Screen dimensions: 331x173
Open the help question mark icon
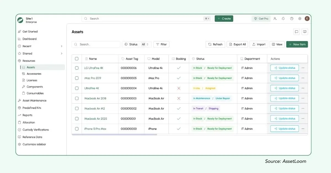tap(292, 19)
